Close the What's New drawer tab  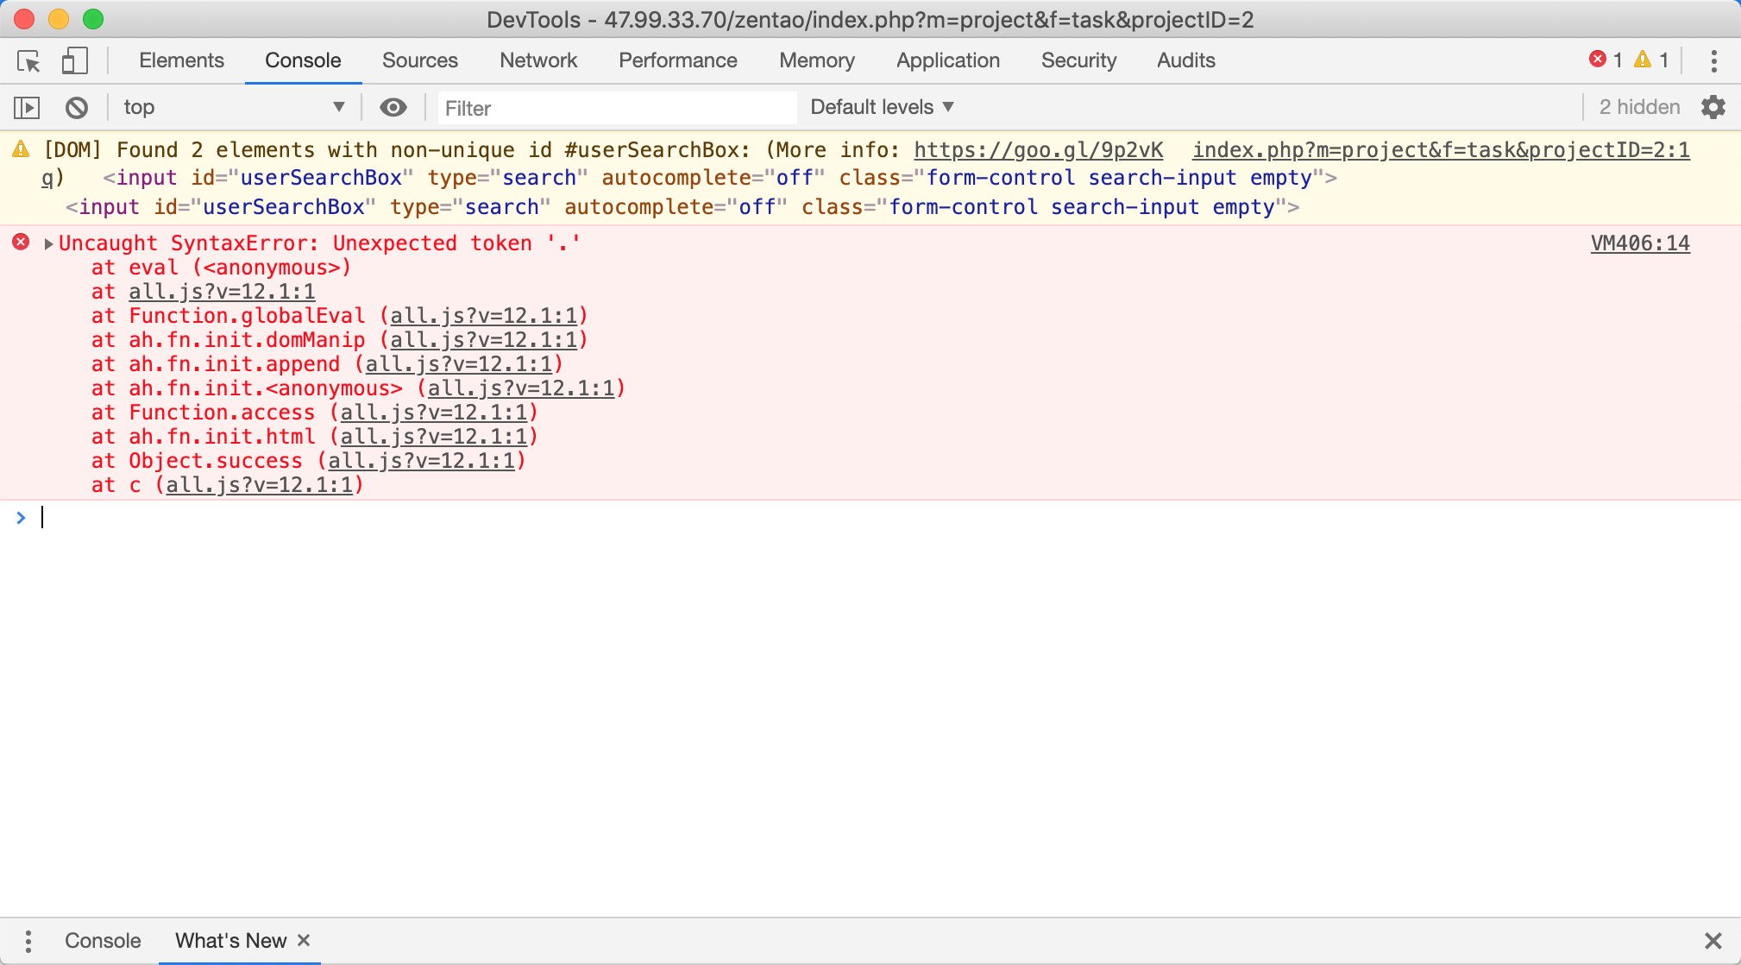tap(304, 940)
